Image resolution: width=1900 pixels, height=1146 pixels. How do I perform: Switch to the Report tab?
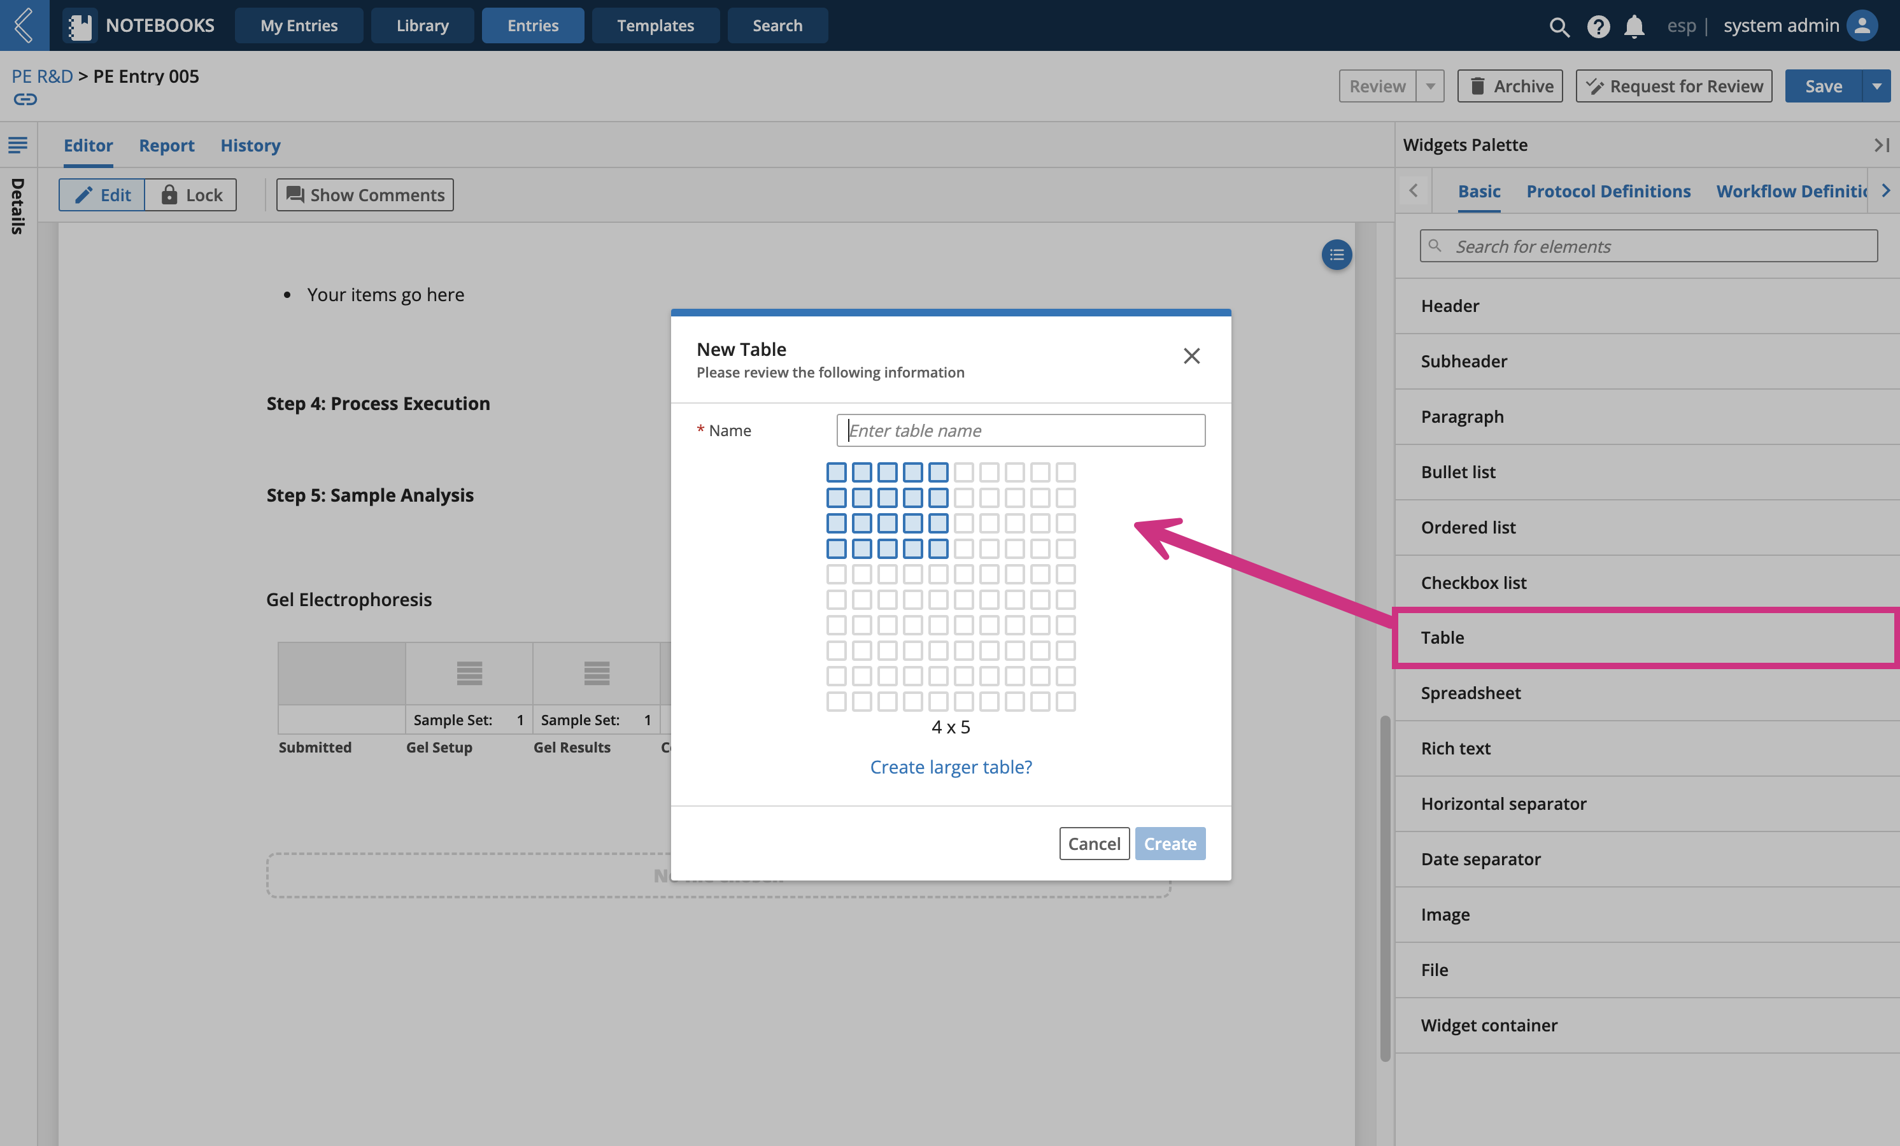[x=166, y=145]
